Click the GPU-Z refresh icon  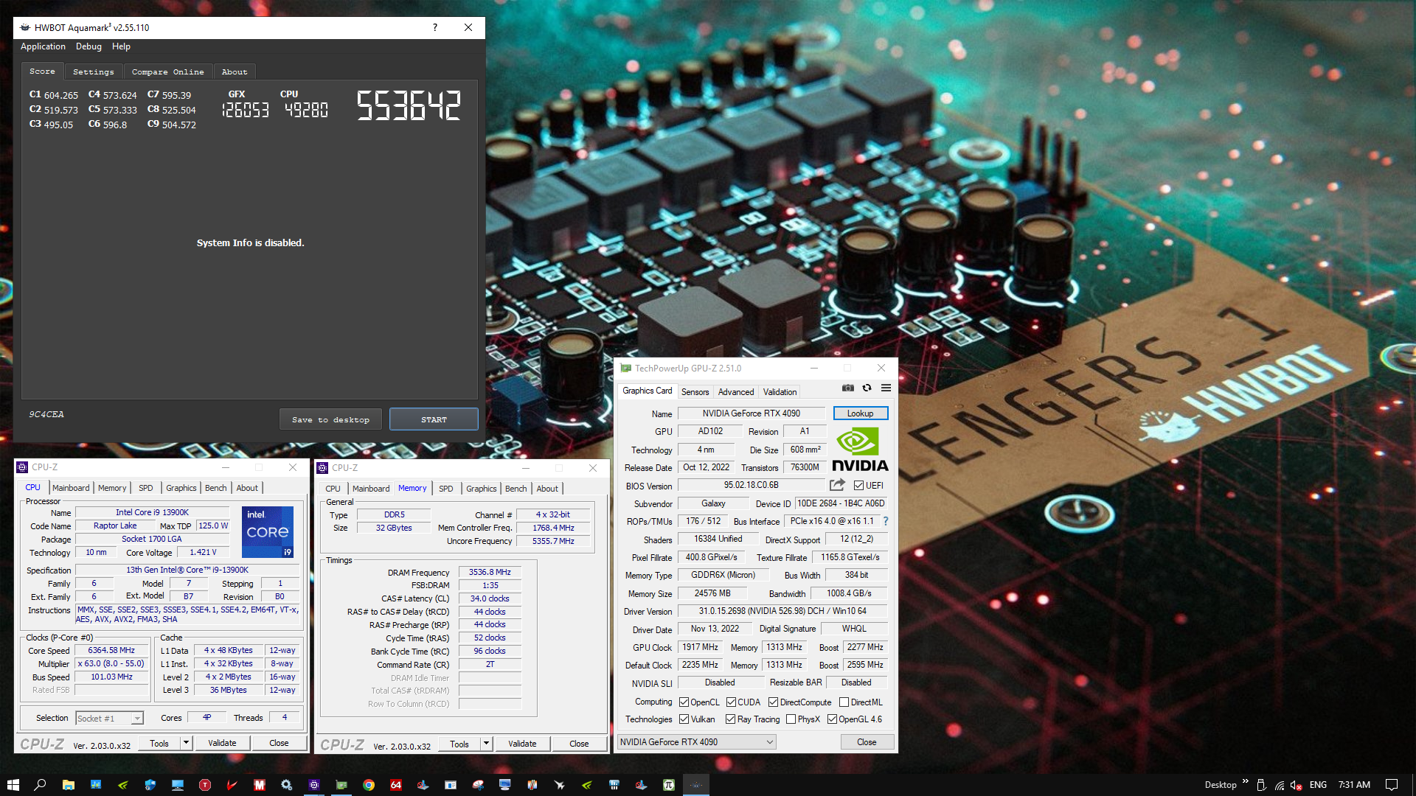point(867,388)
